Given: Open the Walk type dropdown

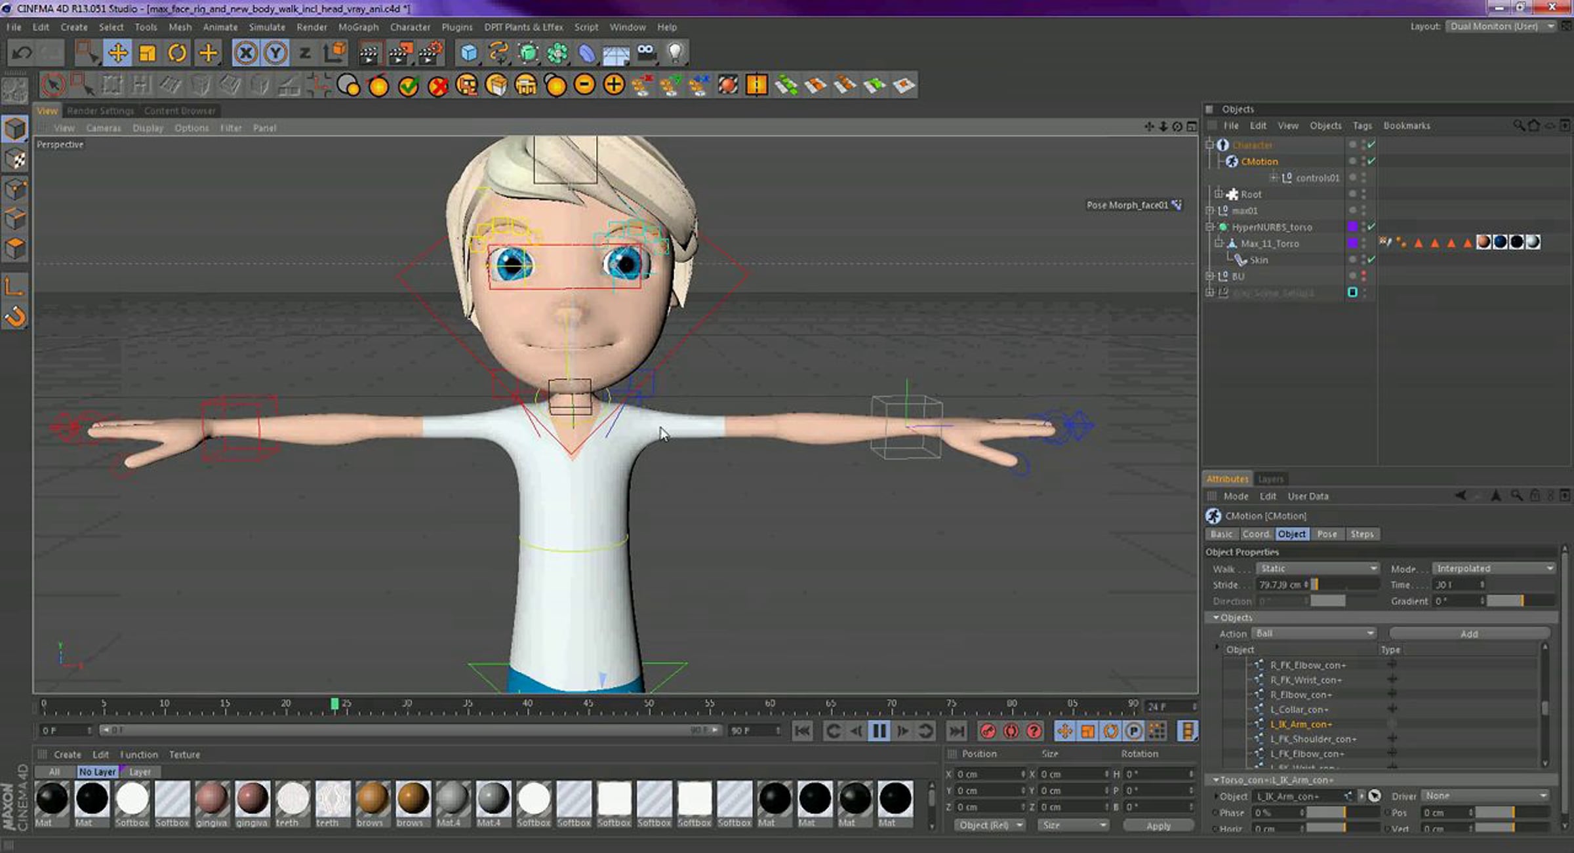Looking at the screenshot, I should coord(1318,568).
